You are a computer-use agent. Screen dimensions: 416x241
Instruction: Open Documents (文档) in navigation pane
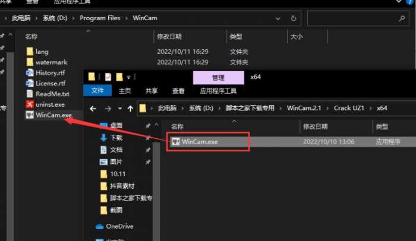(x=116, y=150)
